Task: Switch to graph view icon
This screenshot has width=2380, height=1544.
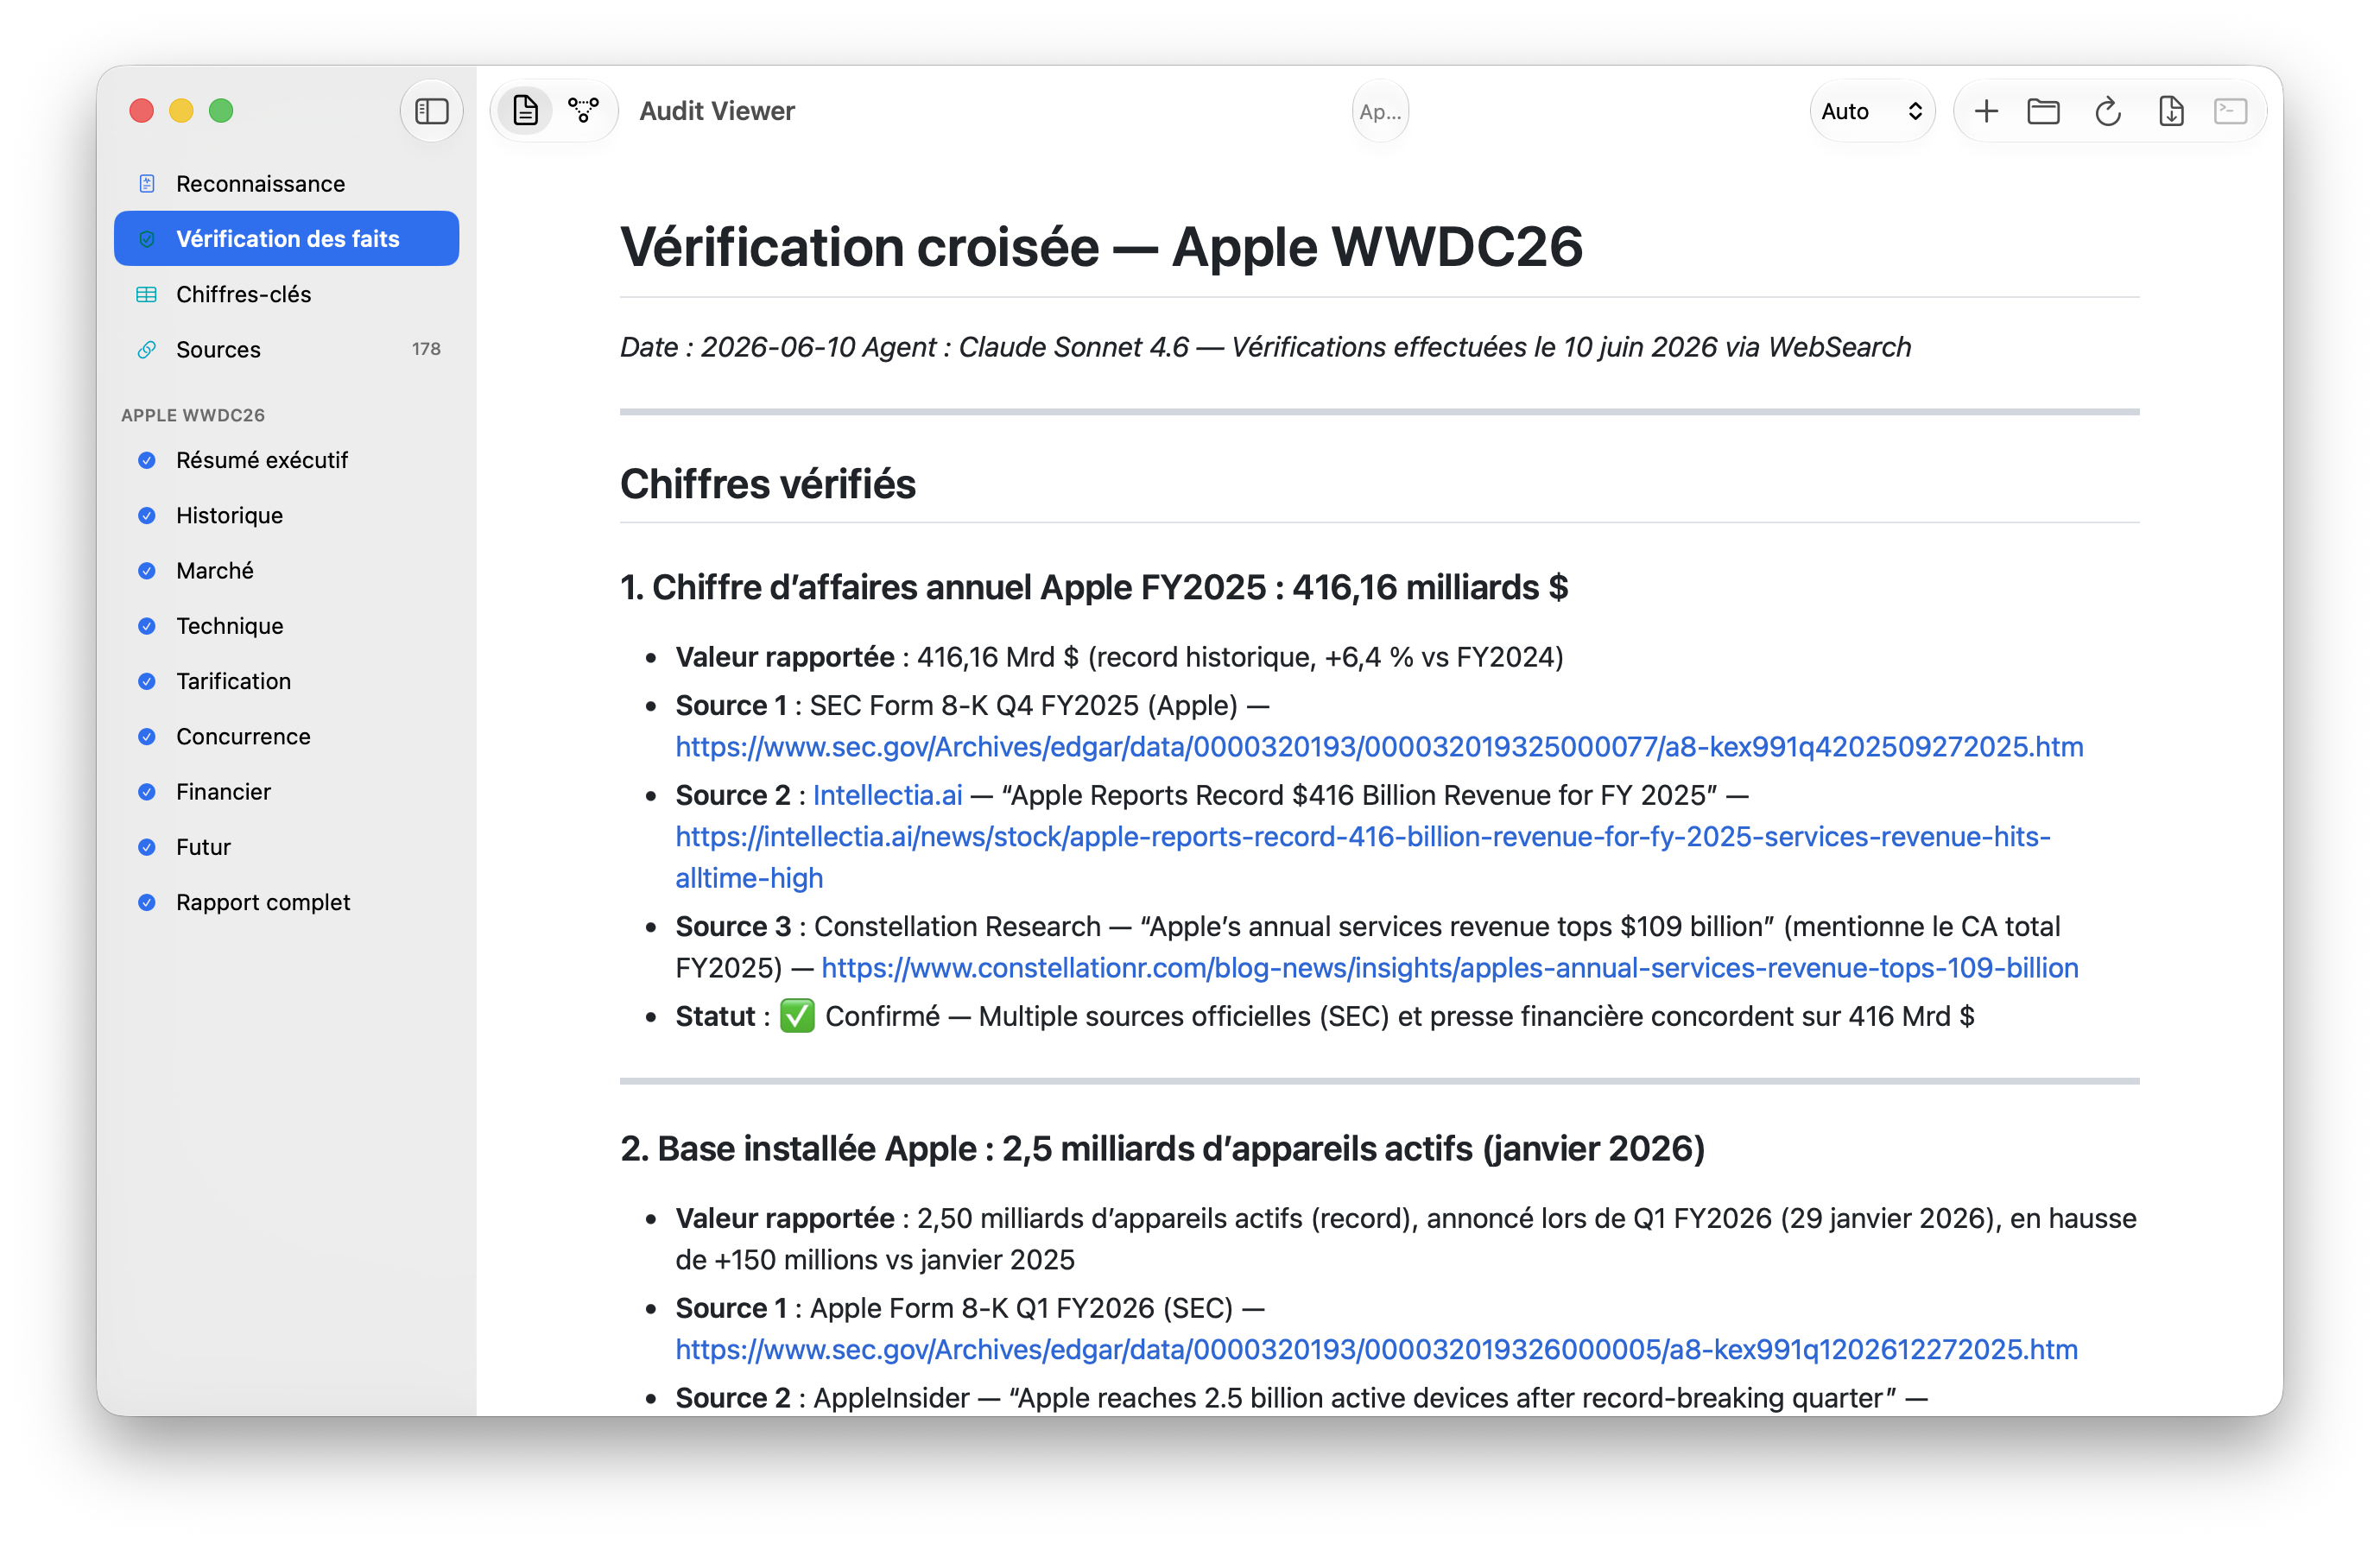Action: (x=583, y=111)
